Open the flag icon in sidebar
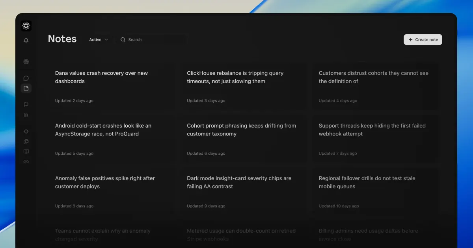473x248 pixels. pyautogui.click(x=26, y=105)
